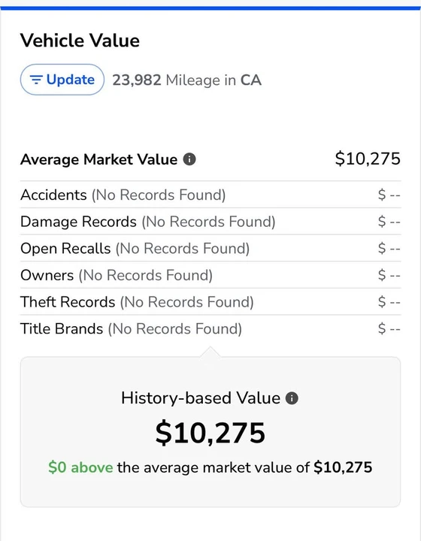Click the Vehicle Value heading
The width and height of the screenshot is (421, 541).
point(80,41)
